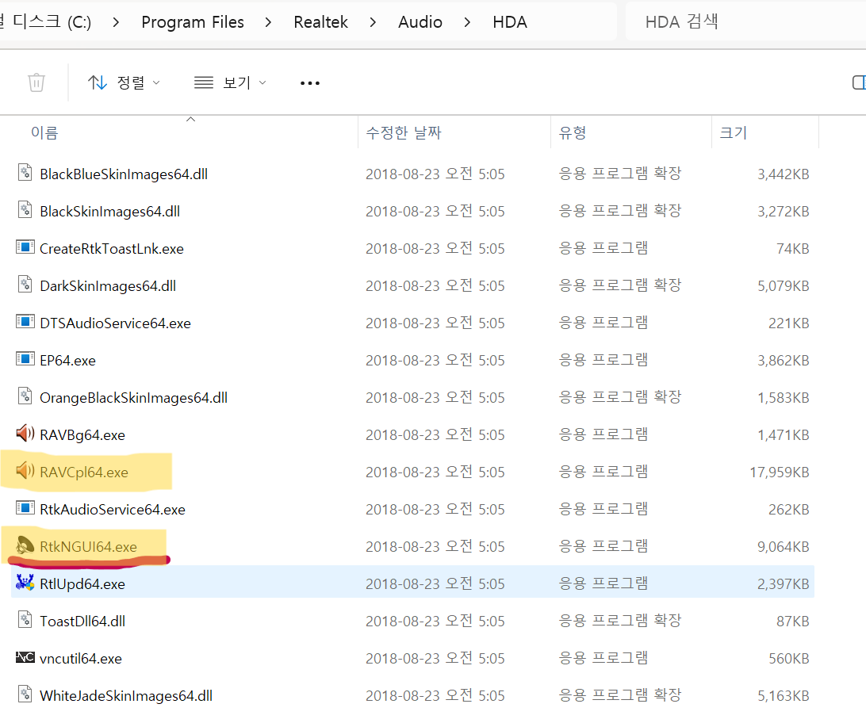The width and height of the screenshot is (866, 723).
Task: Click the HDA search box
Action: click(x=745, y=22)
